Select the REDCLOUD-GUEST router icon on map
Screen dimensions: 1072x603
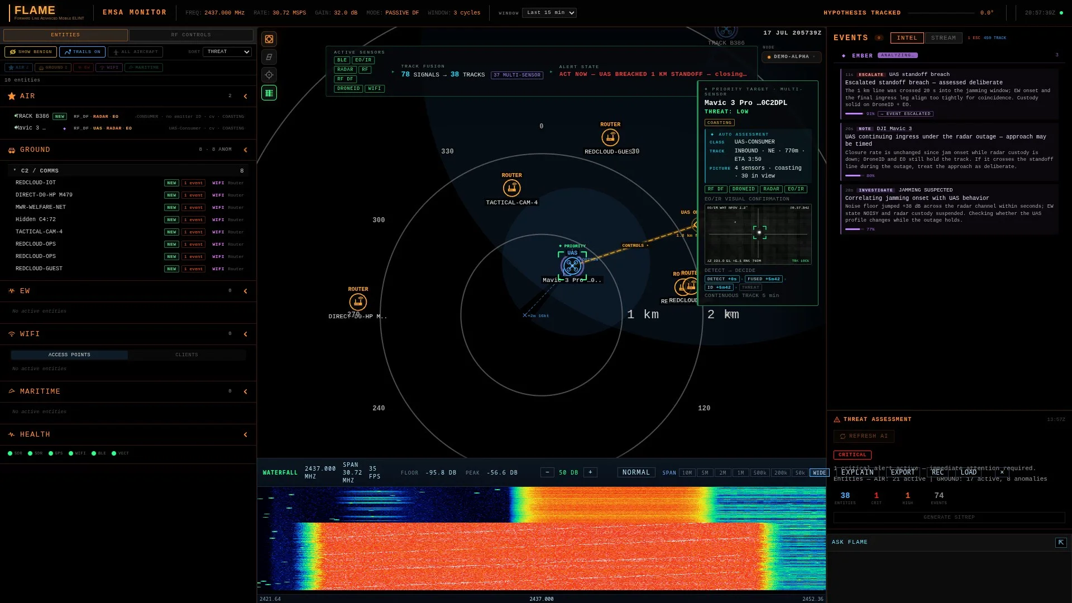click(x=610, y=137)
